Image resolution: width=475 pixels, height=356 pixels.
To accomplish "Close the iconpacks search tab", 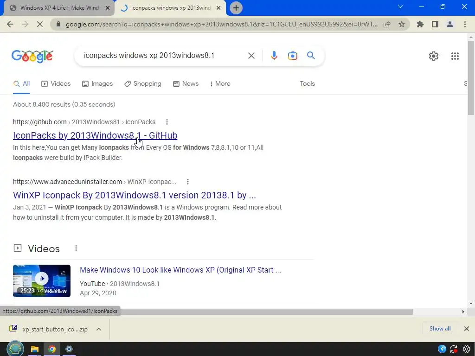I will (218, 8).
